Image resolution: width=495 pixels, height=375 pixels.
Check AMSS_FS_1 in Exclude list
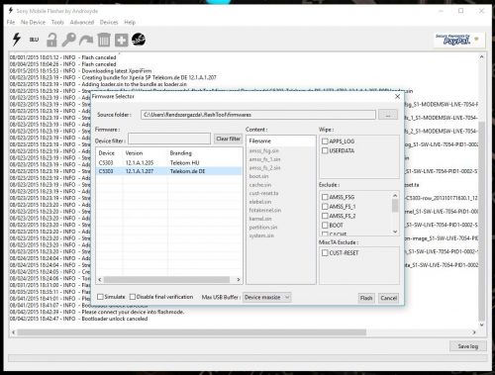point(325,207)
